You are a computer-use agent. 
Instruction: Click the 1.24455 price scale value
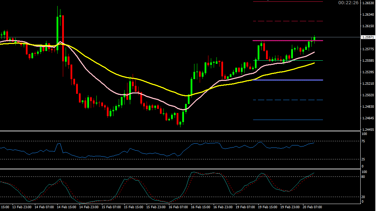point(368,129)
